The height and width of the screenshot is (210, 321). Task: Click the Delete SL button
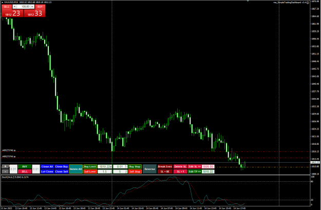pos(180,166)
